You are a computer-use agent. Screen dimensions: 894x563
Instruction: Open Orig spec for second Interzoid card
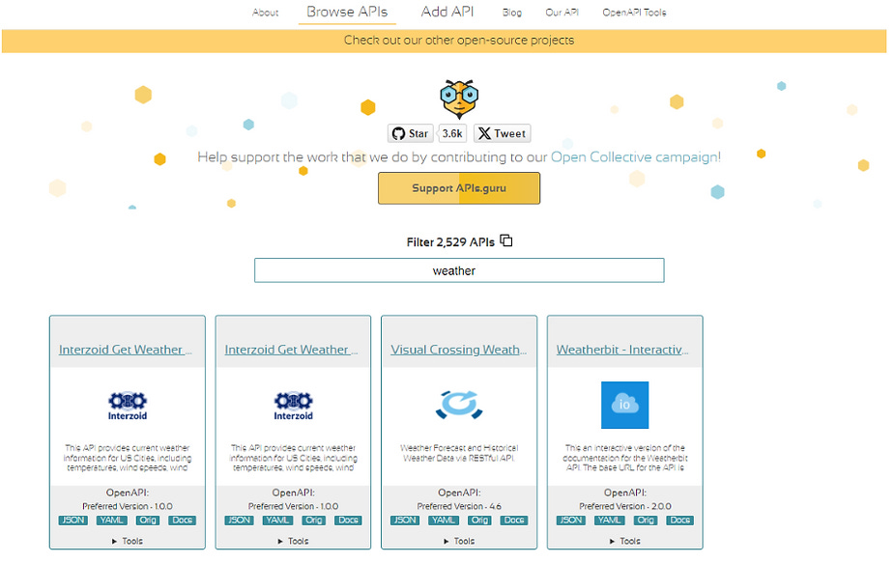pyautogui.click(x=313, y=521)
